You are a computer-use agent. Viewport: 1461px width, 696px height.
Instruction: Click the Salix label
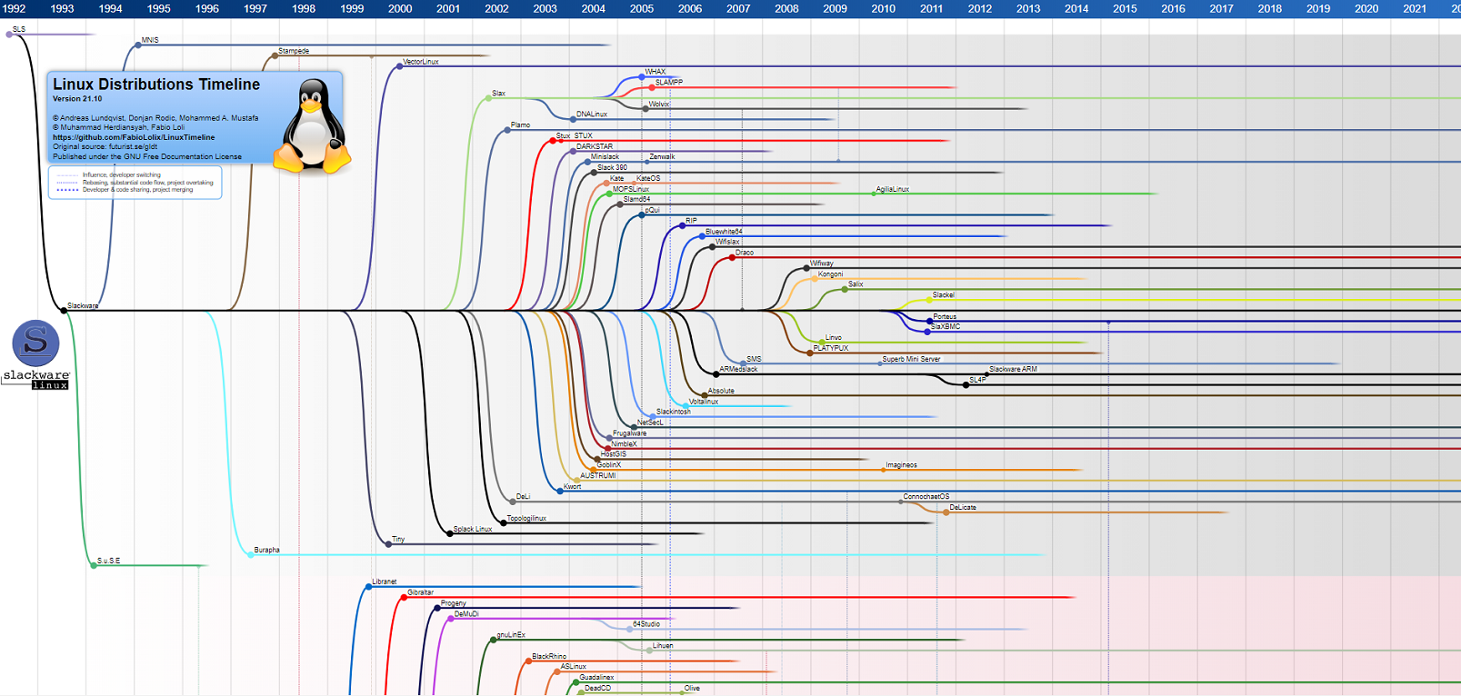pos(856,285)
